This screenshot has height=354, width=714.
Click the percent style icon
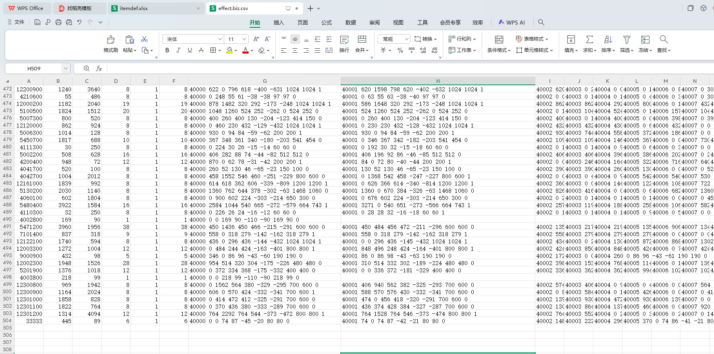pos(400,50)
